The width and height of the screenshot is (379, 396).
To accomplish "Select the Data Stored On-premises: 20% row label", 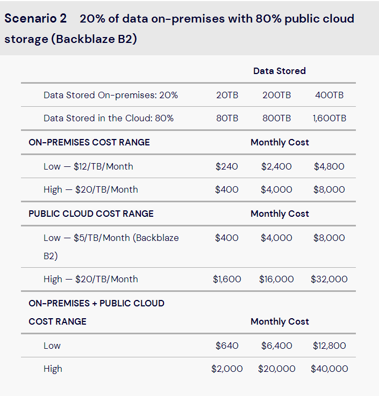I will click(x=111, y=95).
